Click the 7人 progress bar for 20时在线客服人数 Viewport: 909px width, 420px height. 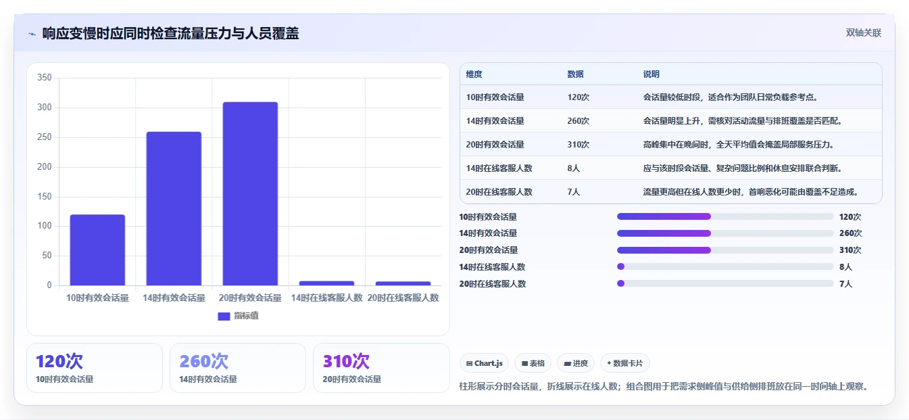point(725,283)
